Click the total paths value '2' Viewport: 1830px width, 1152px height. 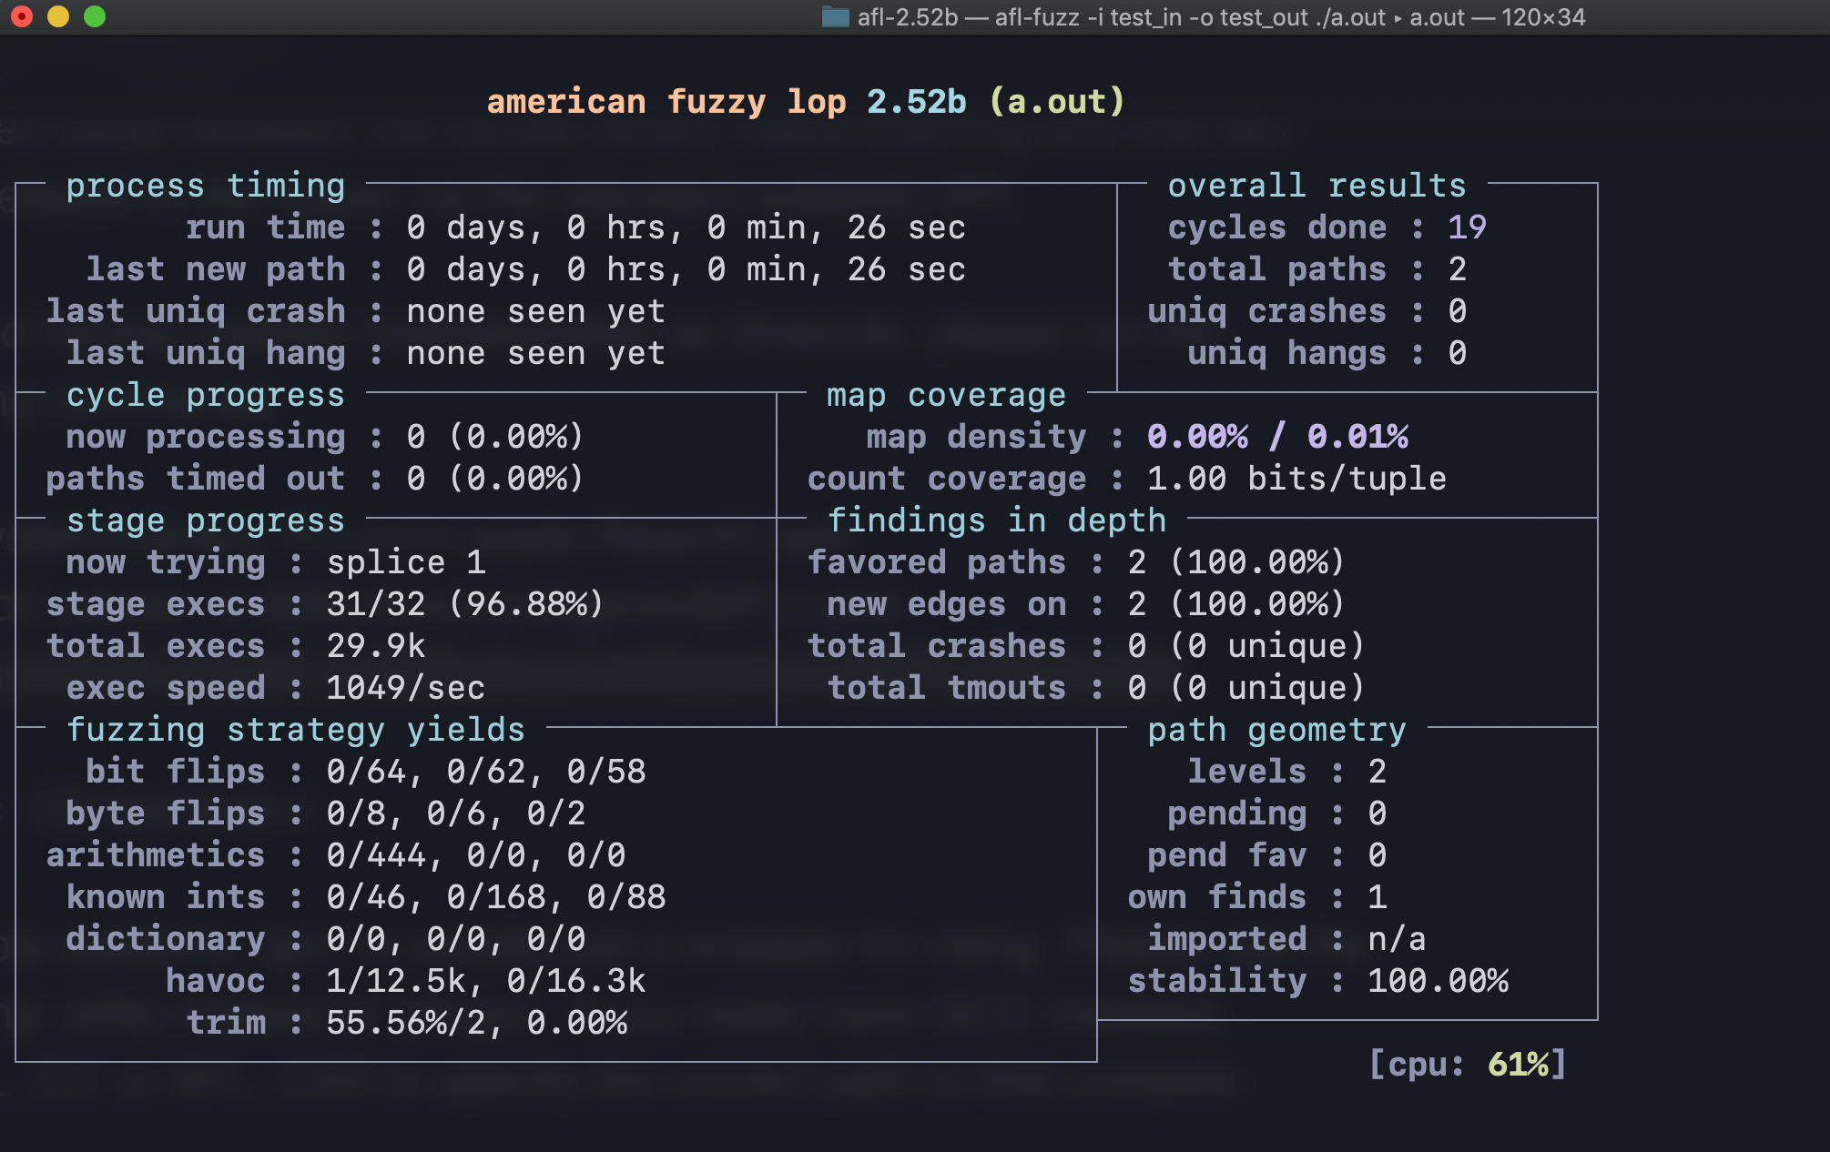pos(1458,269)
